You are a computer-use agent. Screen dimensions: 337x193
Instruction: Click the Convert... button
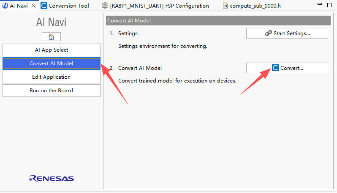[287, 68]
